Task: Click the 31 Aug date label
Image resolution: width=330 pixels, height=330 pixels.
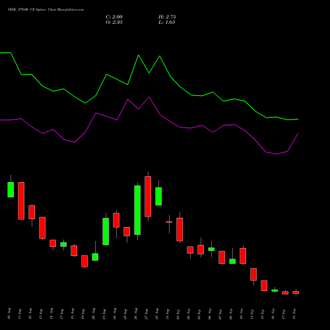Action: pos(168,313)
